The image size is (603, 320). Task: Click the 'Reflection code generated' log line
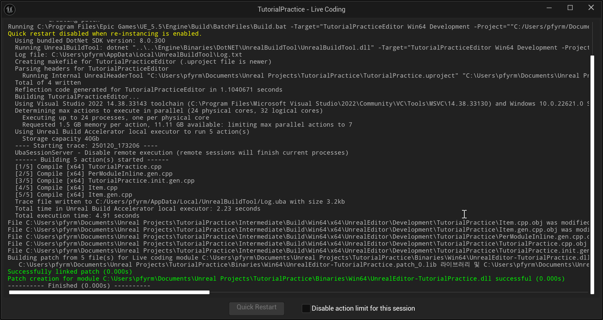click(149, 90)
